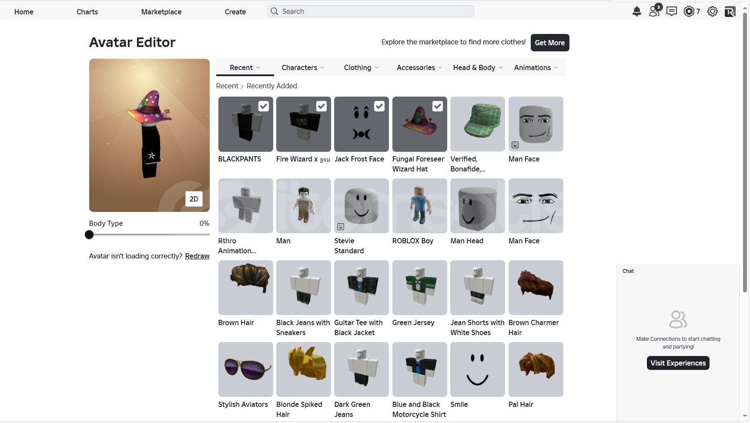The height and width of the screenshot is (423, 750).
Task: Expand the Animations dropdown
Action: 536,67
